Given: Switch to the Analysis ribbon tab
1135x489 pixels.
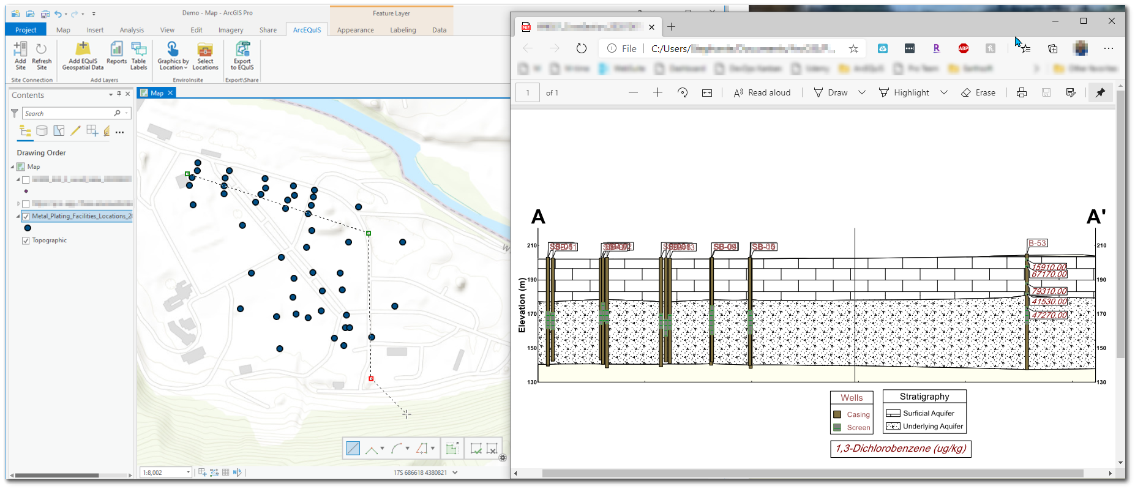Looking at the screenshot, I should [x=132, y=30].
